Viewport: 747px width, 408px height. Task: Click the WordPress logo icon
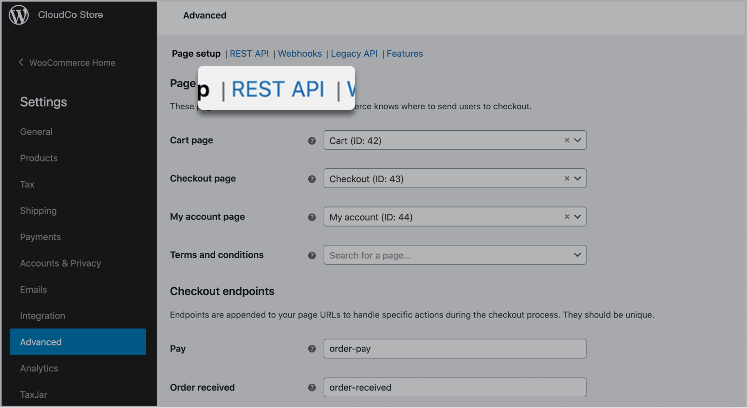pos(19,15)
